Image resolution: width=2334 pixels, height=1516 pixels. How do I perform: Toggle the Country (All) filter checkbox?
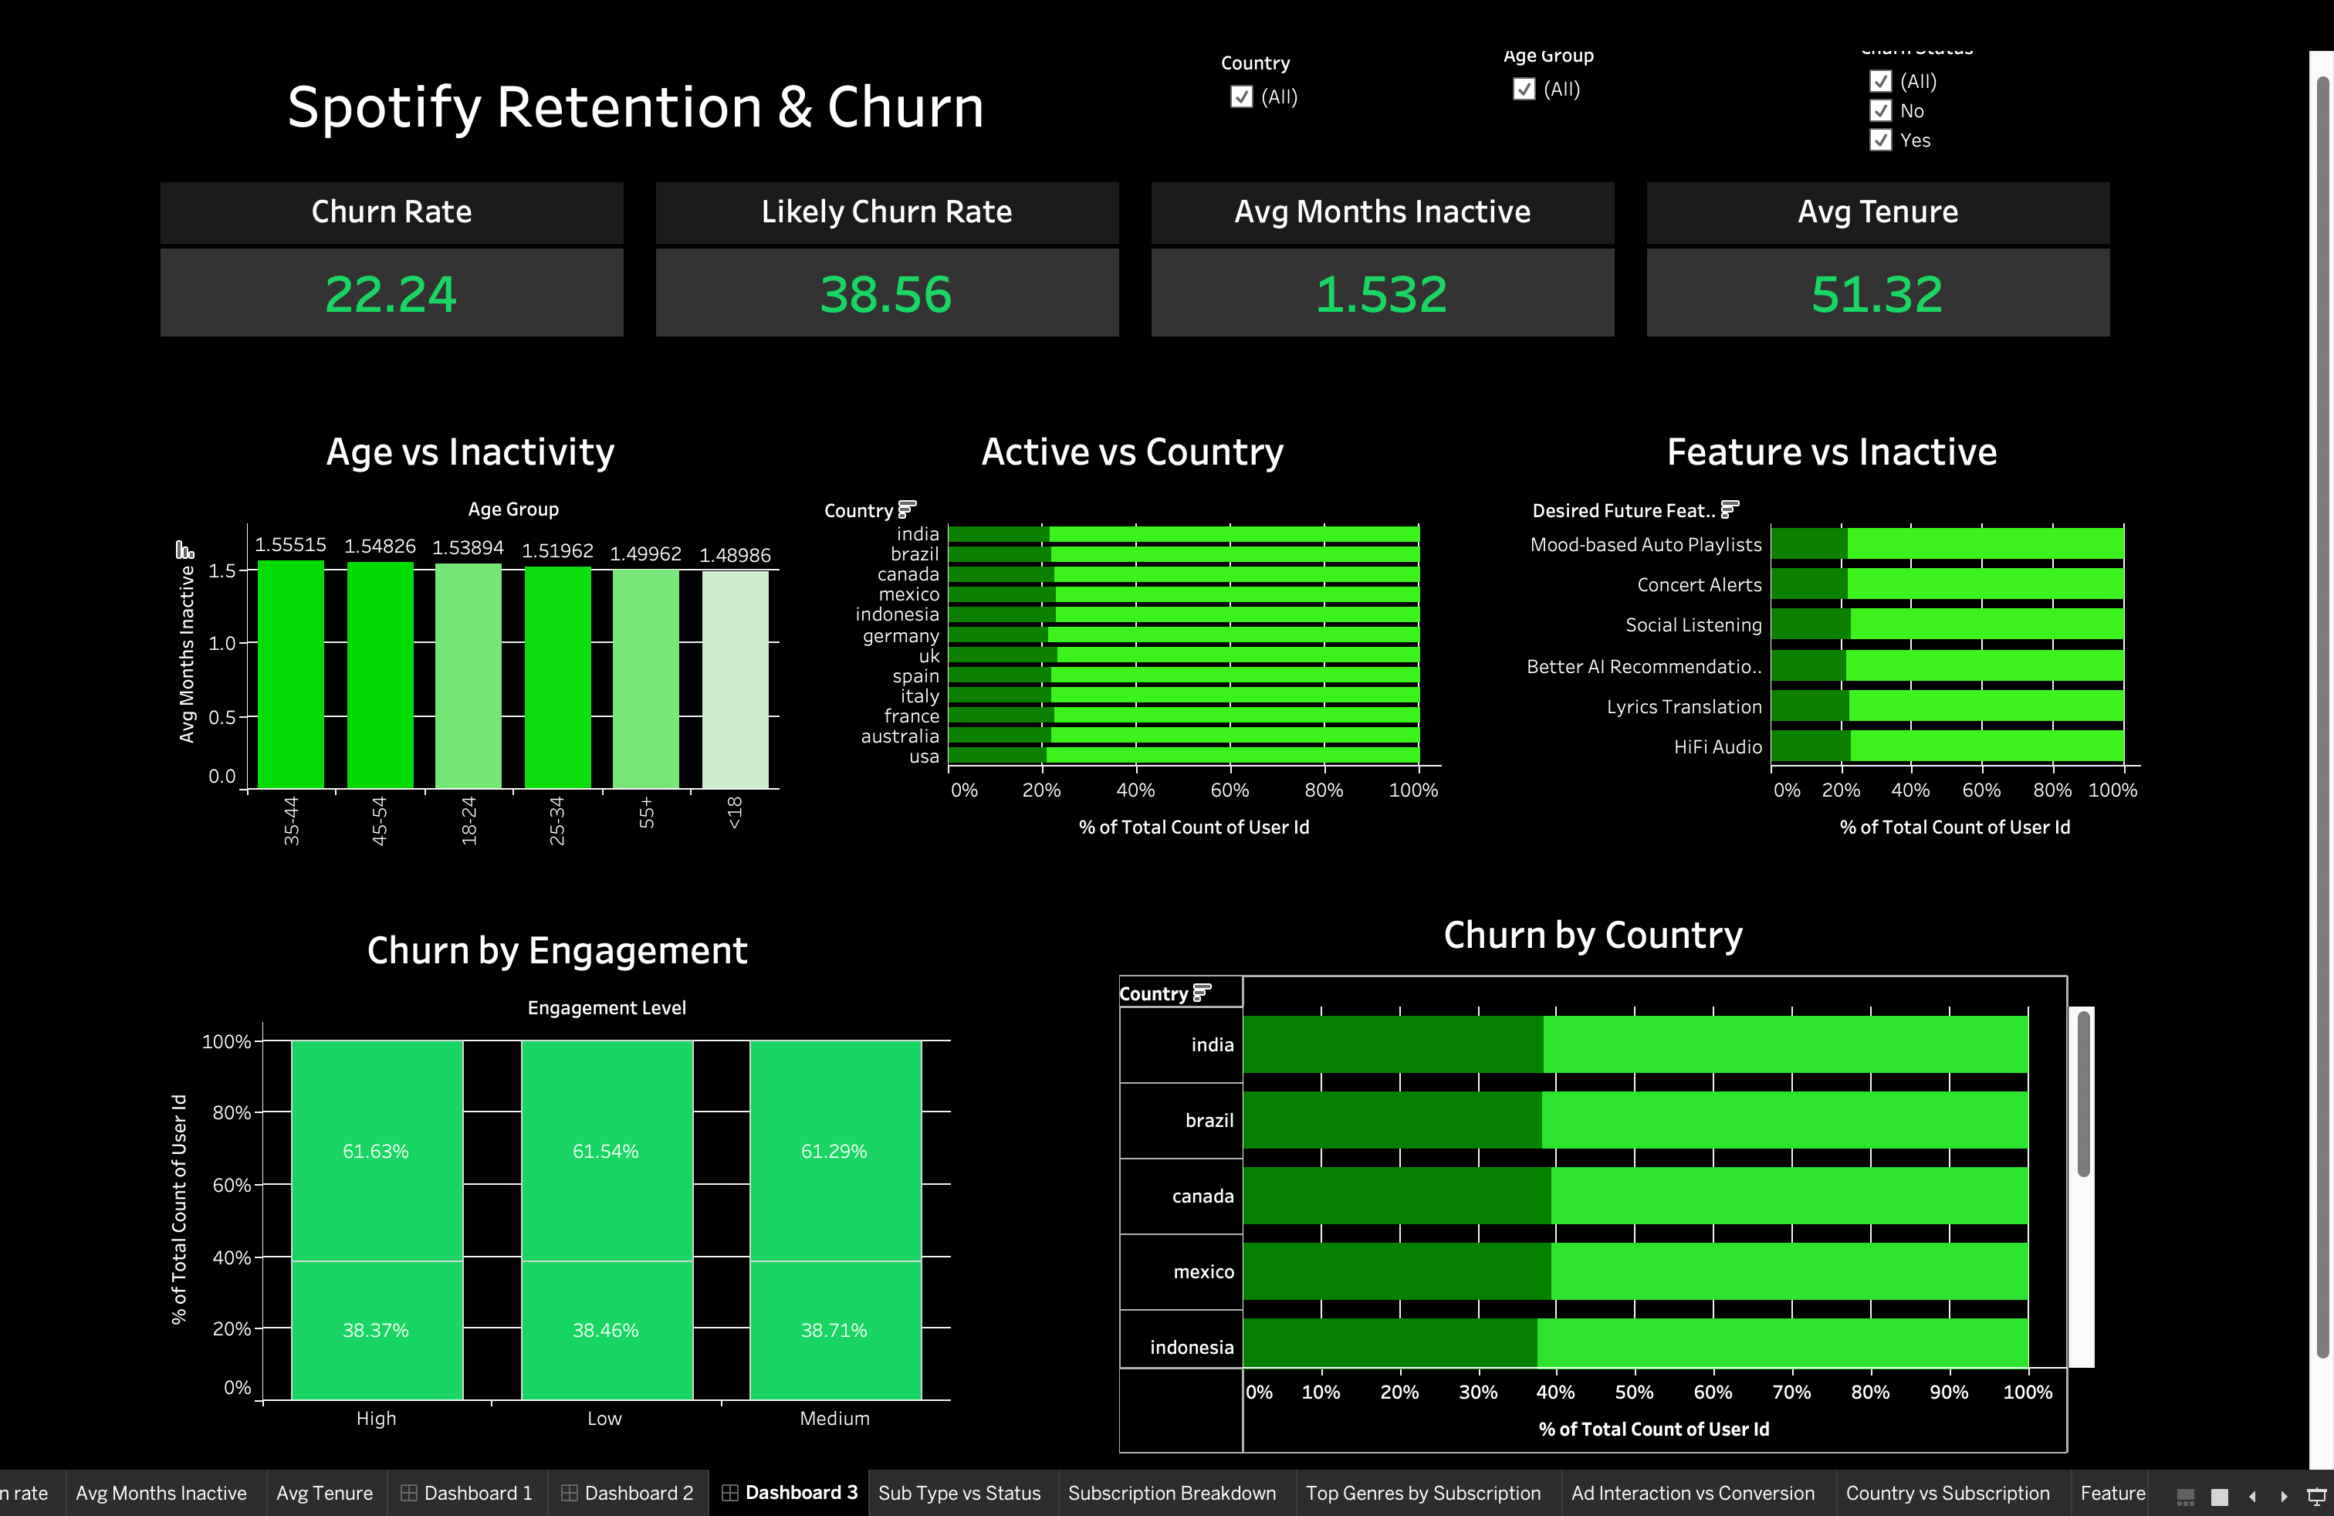click(1242, 96)
